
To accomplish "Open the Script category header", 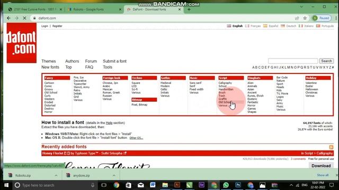I will point(231,78).
